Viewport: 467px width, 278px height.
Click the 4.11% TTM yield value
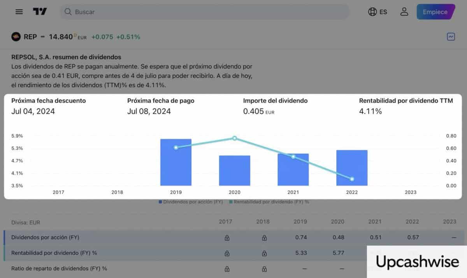(370, 112)
